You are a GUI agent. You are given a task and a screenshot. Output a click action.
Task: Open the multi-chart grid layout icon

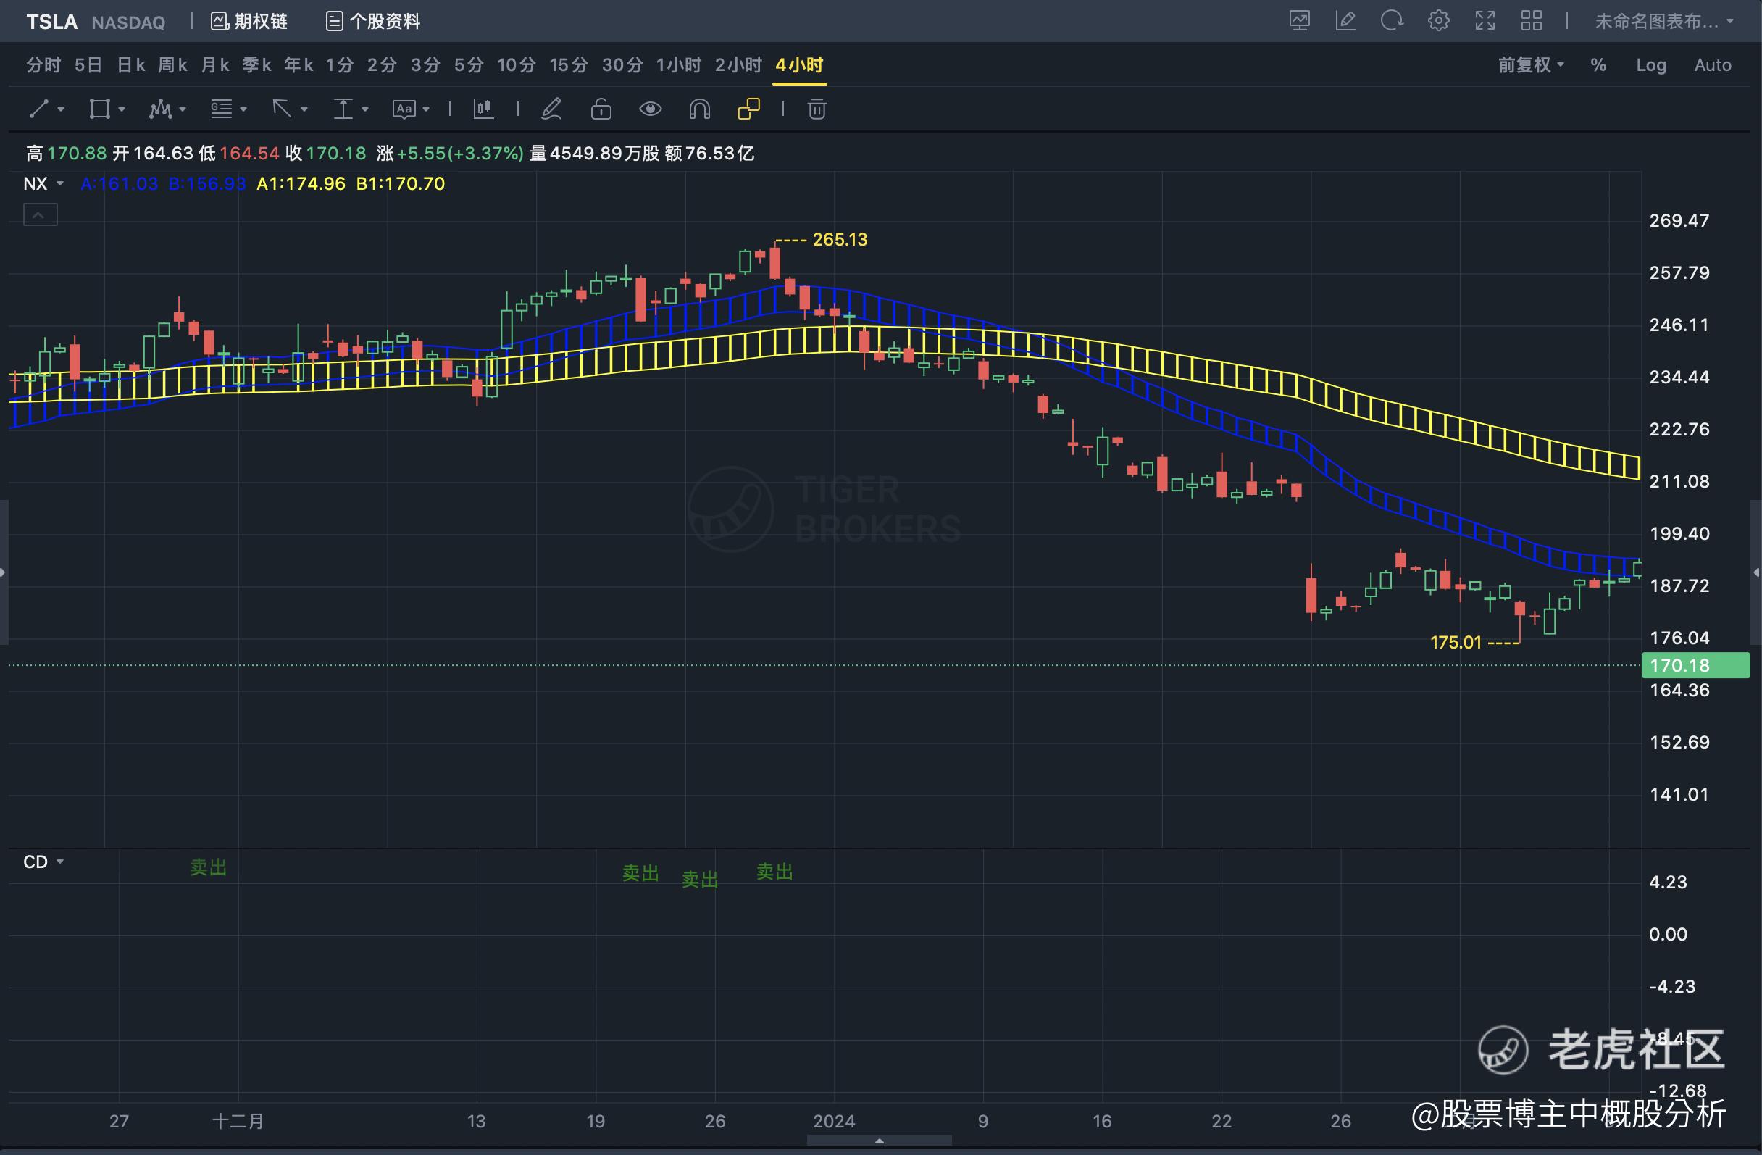coord(1531,21)
